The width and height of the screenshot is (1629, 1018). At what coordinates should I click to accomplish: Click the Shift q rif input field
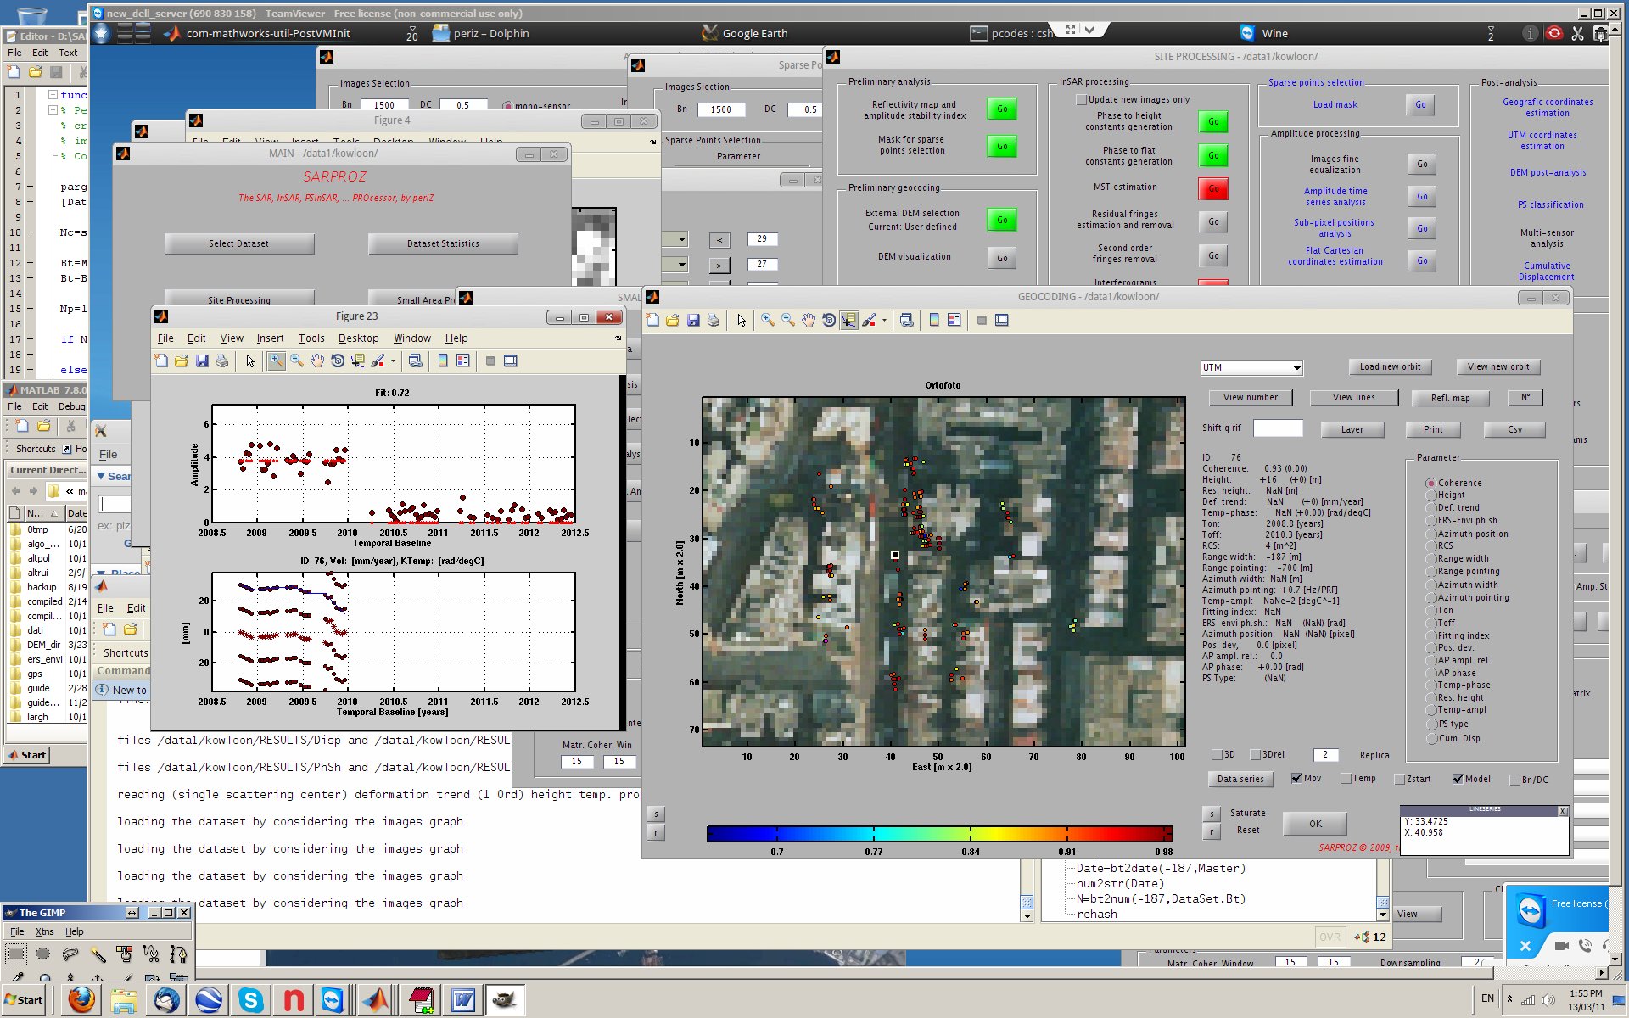pos(1278,428)
